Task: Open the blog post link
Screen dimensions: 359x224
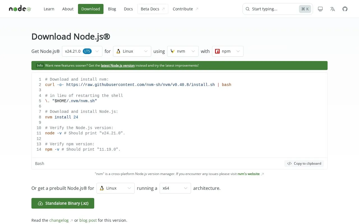Action: [x=88, y=220]
